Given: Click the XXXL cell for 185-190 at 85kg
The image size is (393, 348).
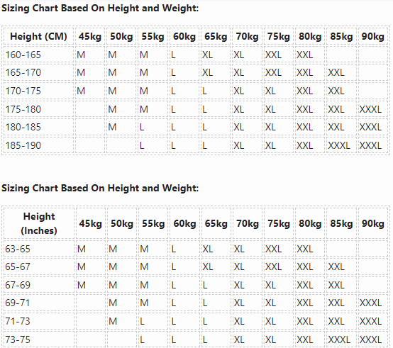Looking at the screenshot, I should [x=339, y=145].
